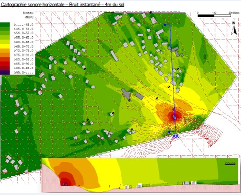241x195 pixels.
Task: Select the legend swatch for >85.0-90.0
Action: [5, 64]
